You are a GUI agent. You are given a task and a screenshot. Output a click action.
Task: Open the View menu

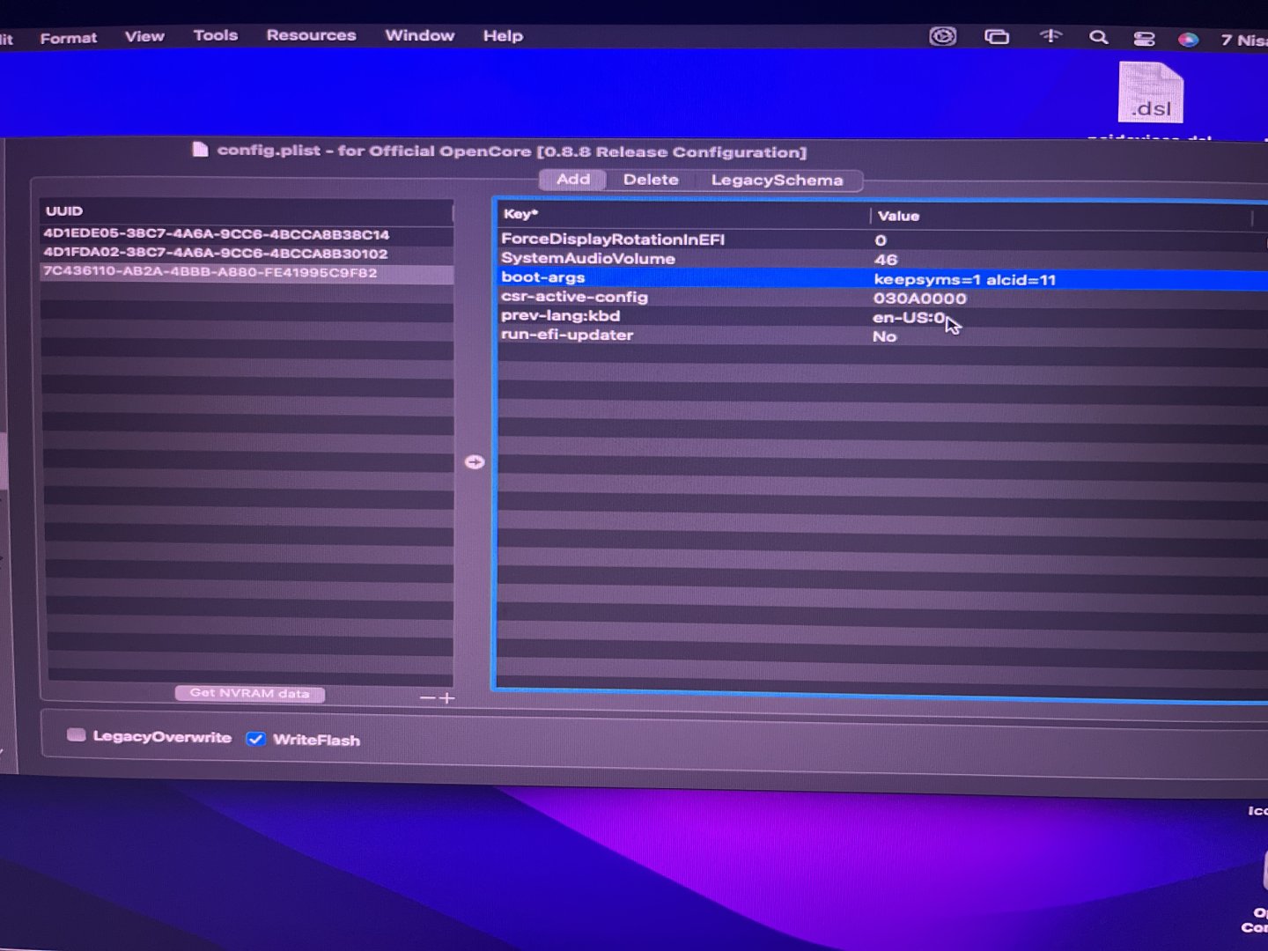point(144,36)
